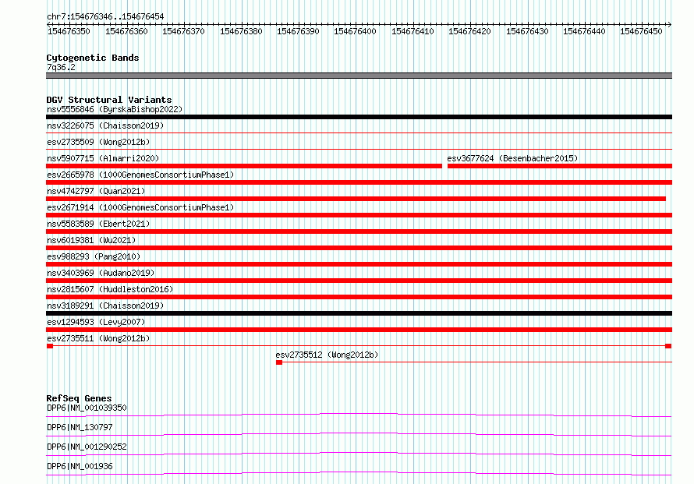
Task: Click the magenta intron line of DPP6|NM_001039350
Action: [x=359, y=414]
